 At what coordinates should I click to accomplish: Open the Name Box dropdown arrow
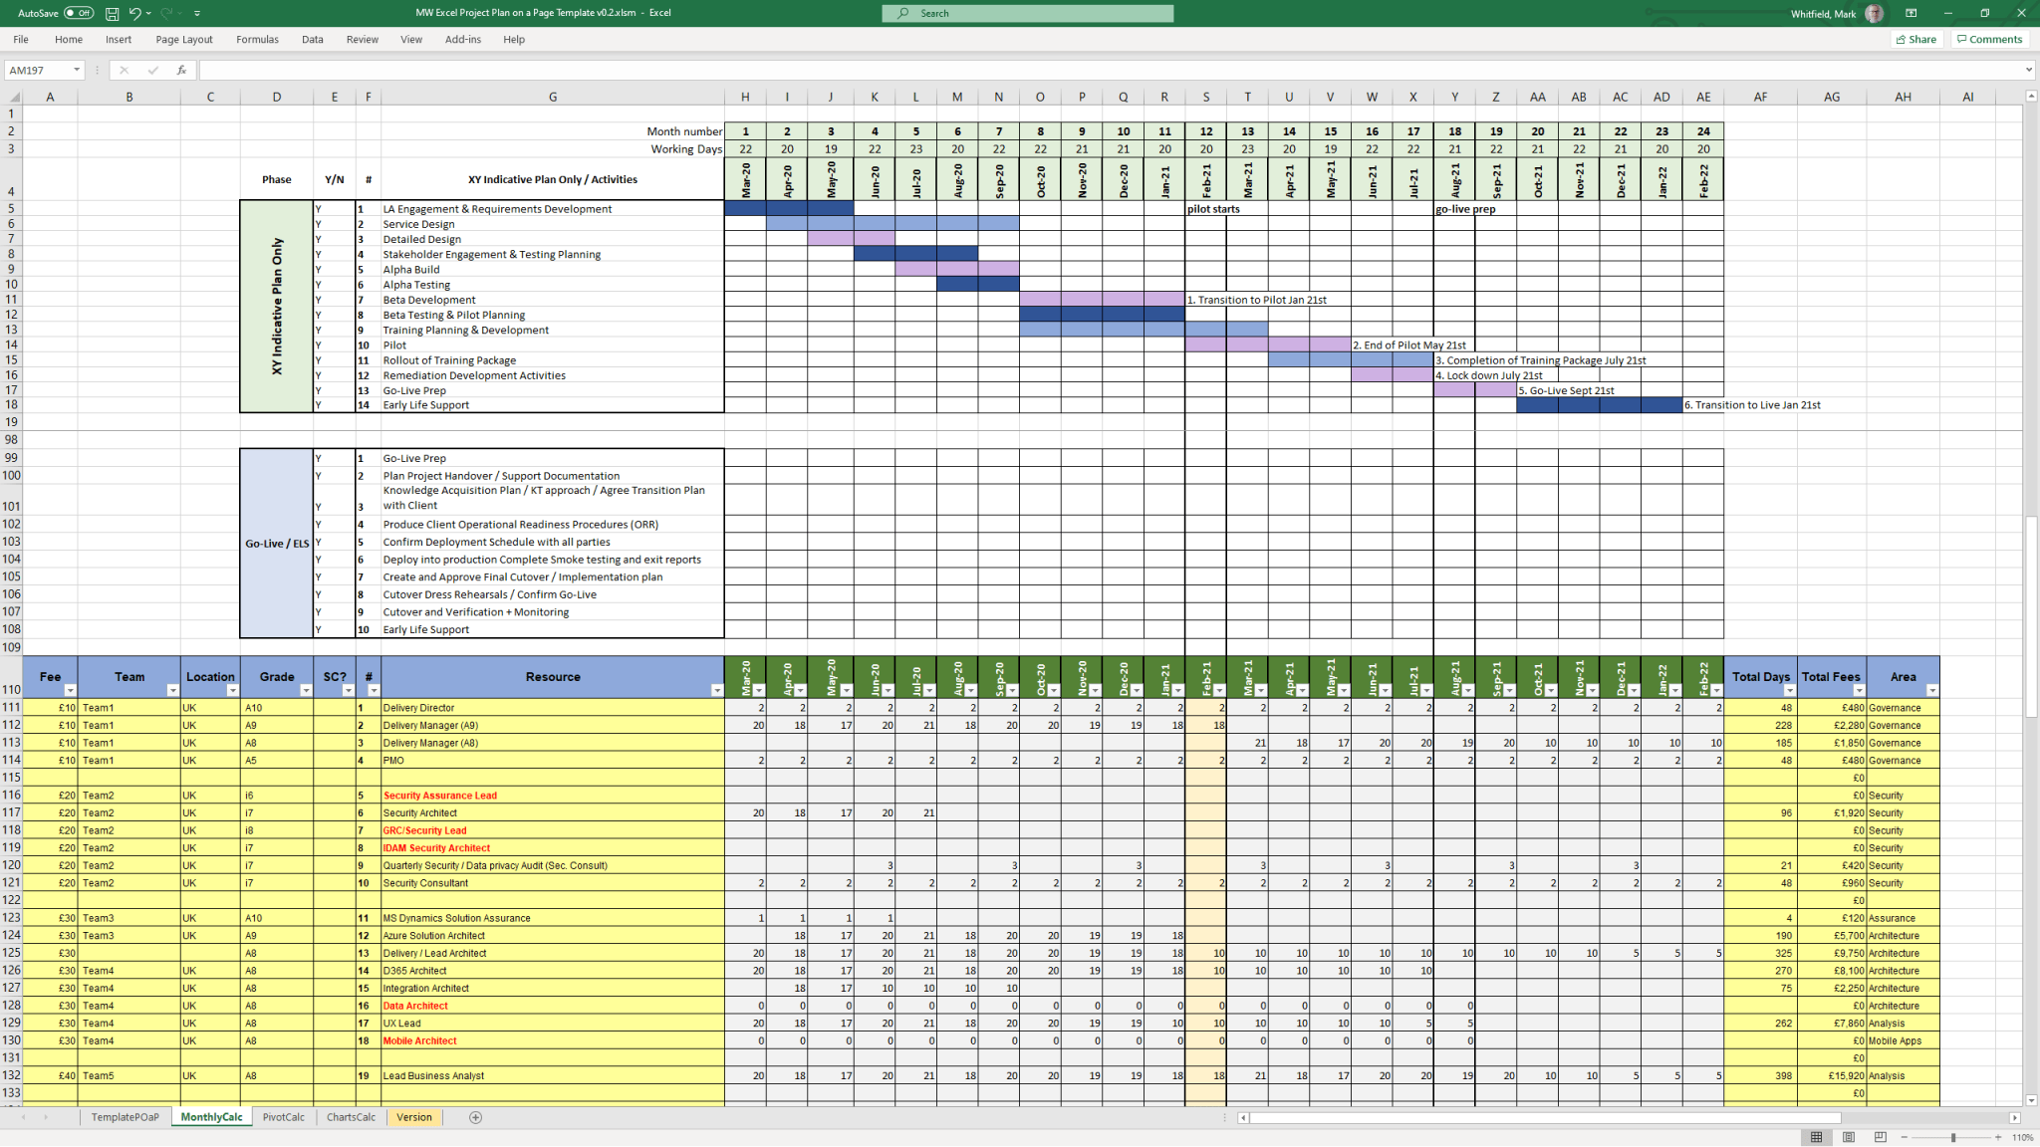76,70
